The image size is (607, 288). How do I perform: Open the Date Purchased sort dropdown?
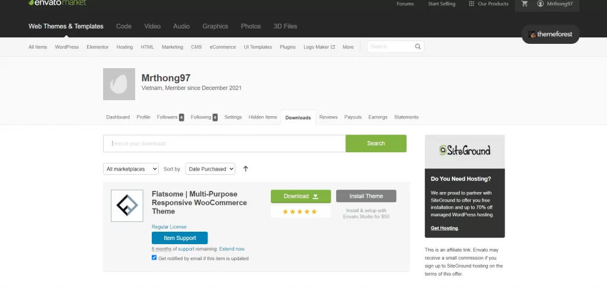[x=210, y=169]
